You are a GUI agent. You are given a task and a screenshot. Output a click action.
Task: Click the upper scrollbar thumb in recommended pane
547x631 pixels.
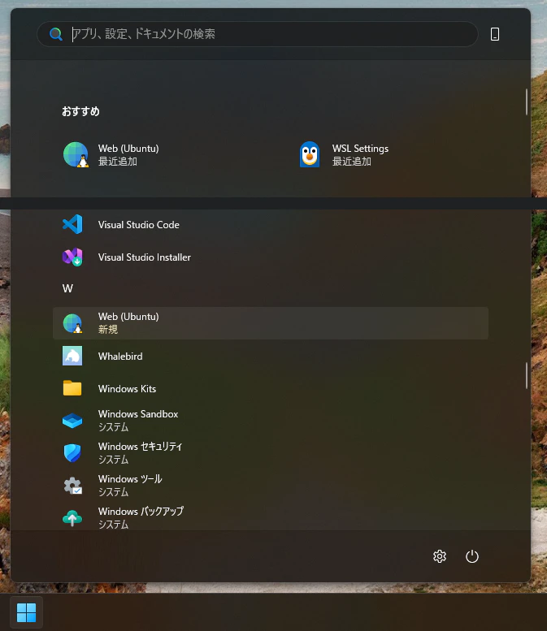[527, 102]
